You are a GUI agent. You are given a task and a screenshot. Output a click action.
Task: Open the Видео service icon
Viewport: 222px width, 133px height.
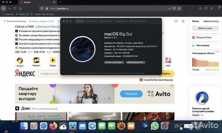click(x=53, y=62)
